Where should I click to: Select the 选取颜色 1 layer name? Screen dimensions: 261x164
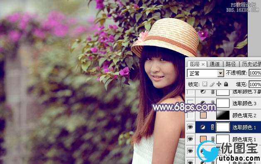[244, 128]
